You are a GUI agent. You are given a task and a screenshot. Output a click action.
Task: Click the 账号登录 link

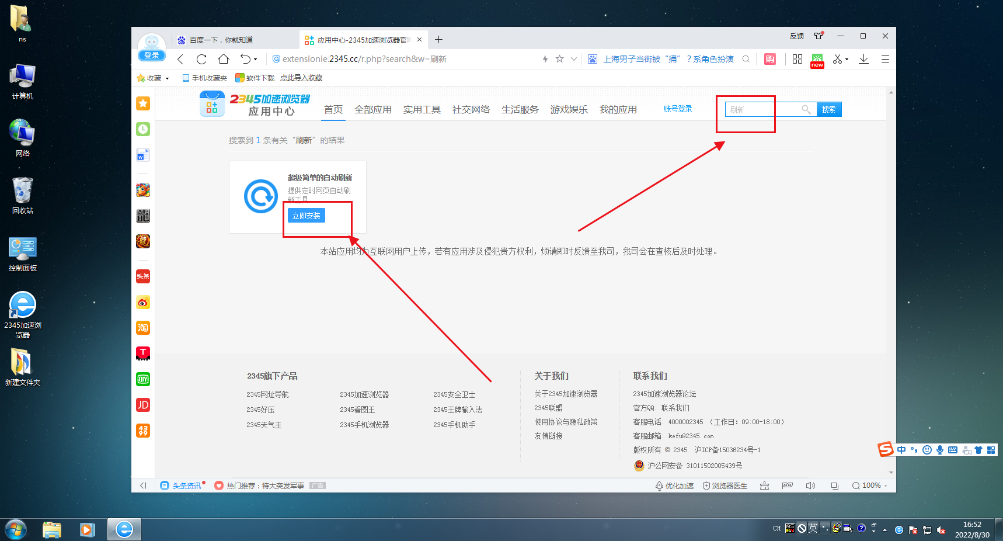(678, 109)
